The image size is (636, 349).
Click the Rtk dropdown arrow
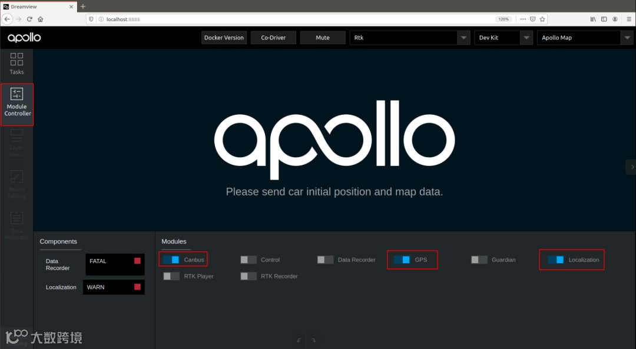coord(463,38)
